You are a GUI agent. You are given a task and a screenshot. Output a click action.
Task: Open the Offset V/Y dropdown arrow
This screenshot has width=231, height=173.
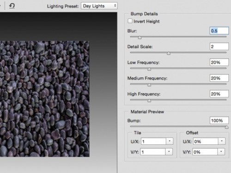click(x=221, y=152)
